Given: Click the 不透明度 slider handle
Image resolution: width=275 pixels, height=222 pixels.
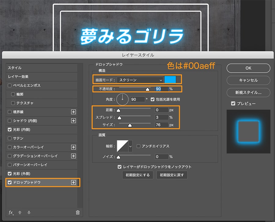Looking at the screenshot, I should point(148,89).
